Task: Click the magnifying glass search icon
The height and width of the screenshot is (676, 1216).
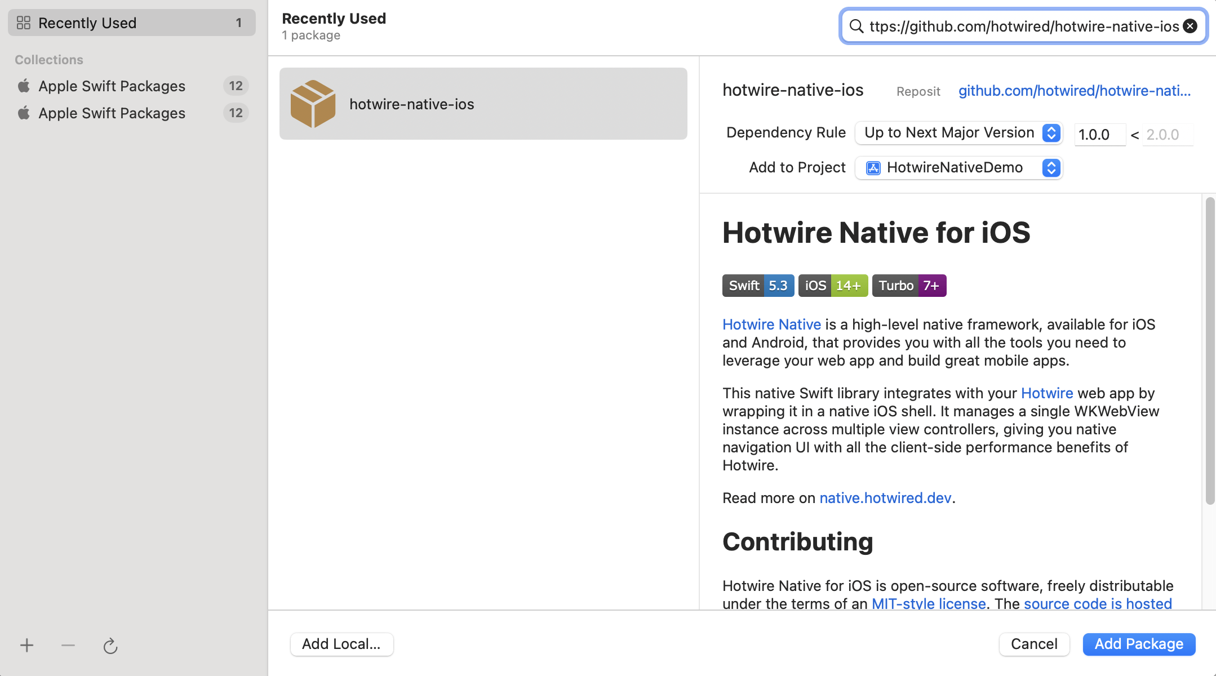Action: click(856, 26)
